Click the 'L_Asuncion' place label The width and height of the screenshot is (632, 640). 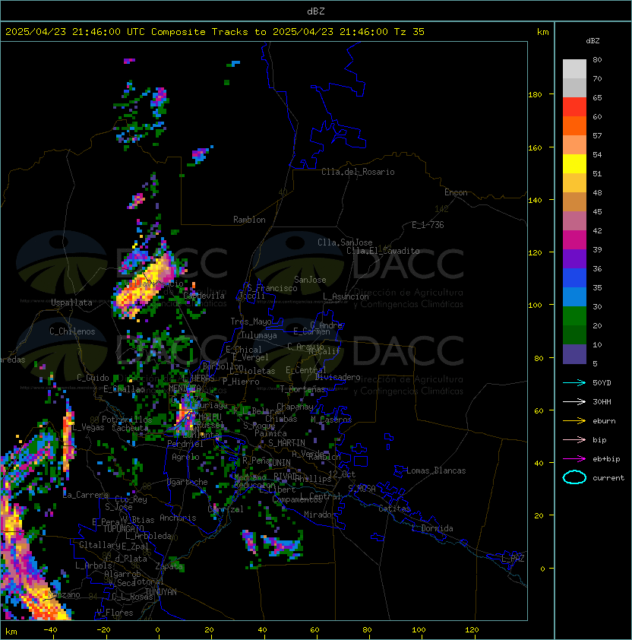[x=346, y=296]
